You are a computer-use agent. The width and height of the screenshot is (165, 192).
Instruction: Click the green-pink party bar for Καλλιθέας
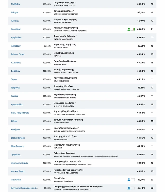pyautogui.click(x=133, y=29)
